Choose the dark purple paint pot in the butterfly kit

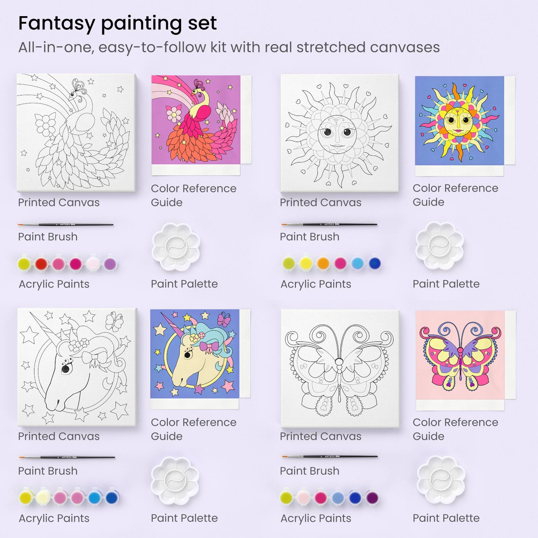[372, 498]
